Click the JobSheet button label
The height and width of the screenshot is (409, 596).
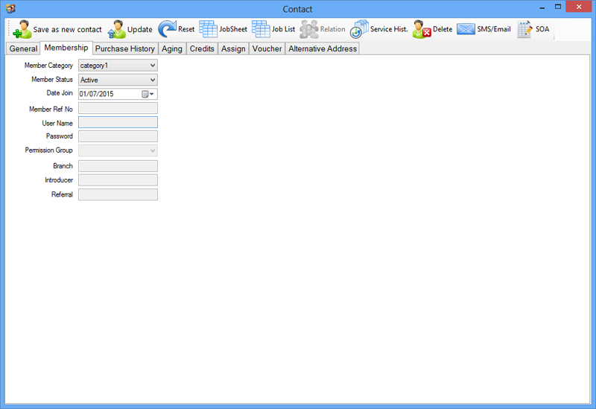click(x=233, y=29)
